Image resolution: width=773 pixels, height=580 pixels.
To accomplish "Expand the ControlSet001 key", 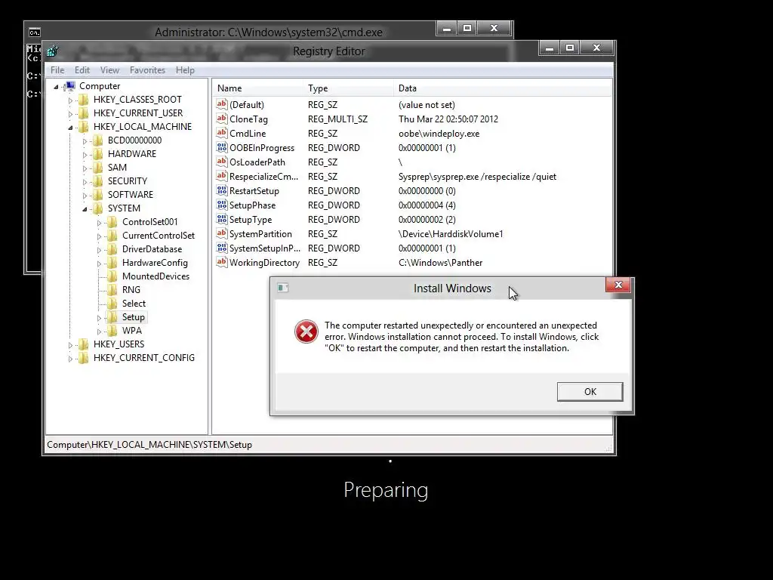I will pos(99,223).
